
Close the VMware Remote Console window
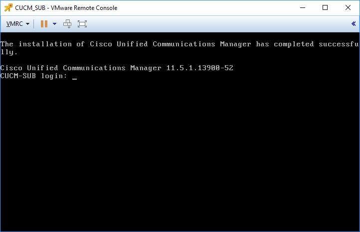pyautogui.click(x=348, y=7)
